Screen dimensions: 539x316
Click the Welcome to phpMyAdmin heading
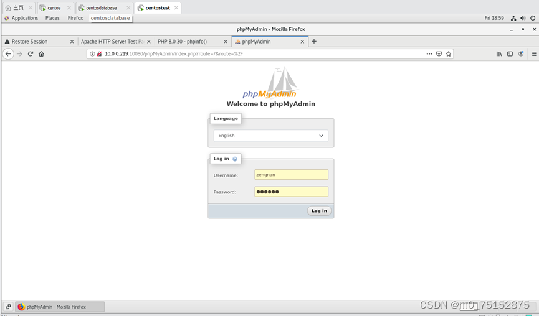[x=271, y=104]
